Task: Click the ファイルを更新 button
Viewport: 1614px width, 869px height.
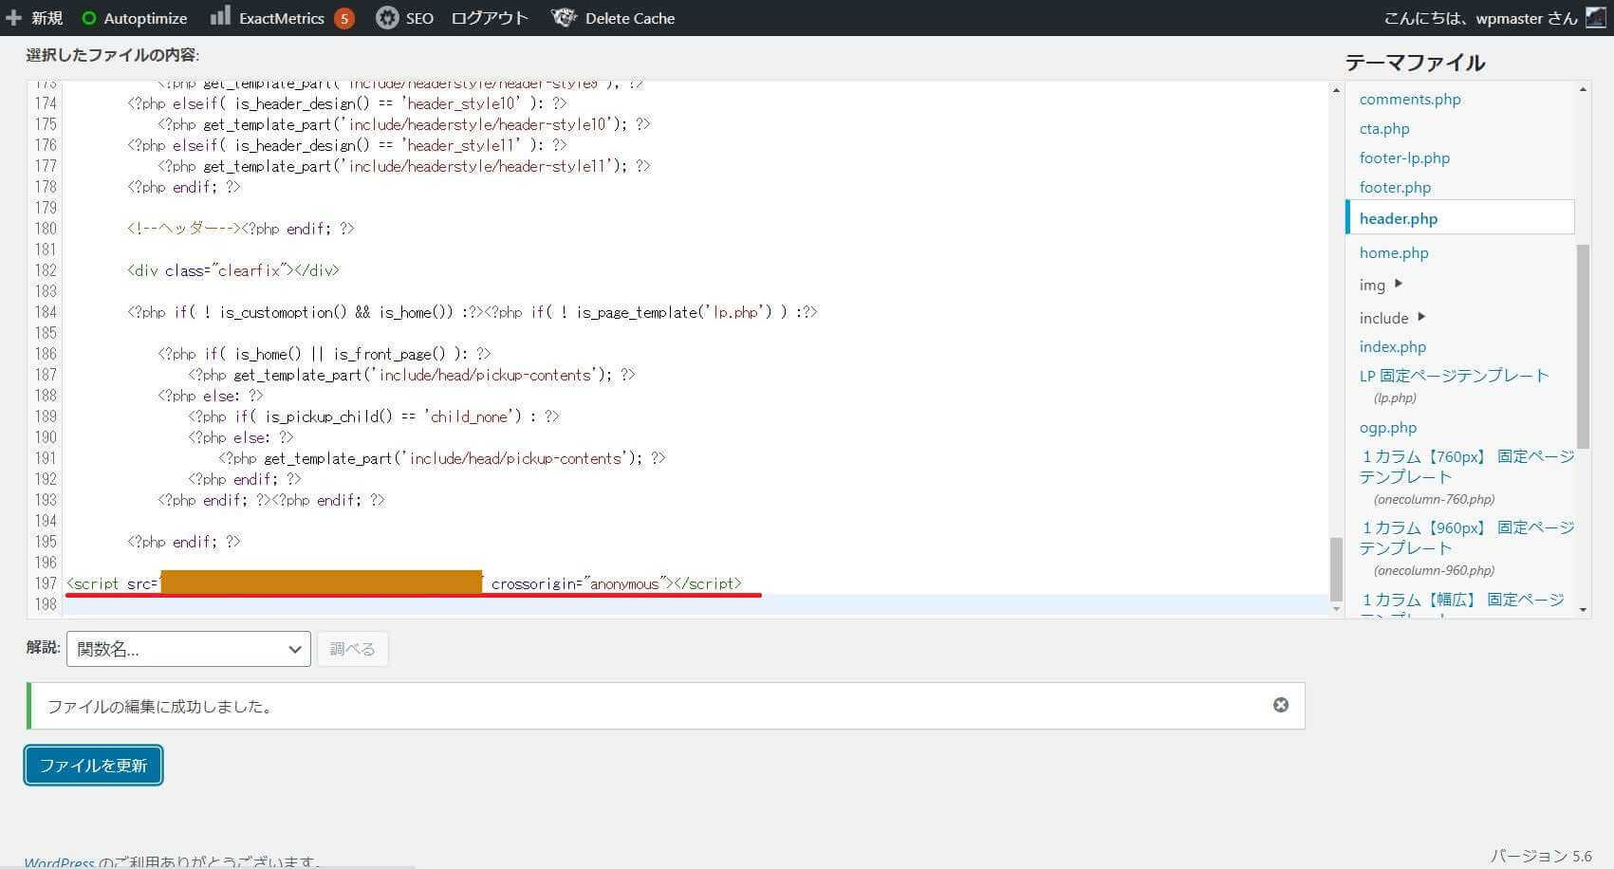Action: pyautogui.click(x=93, y=766)
